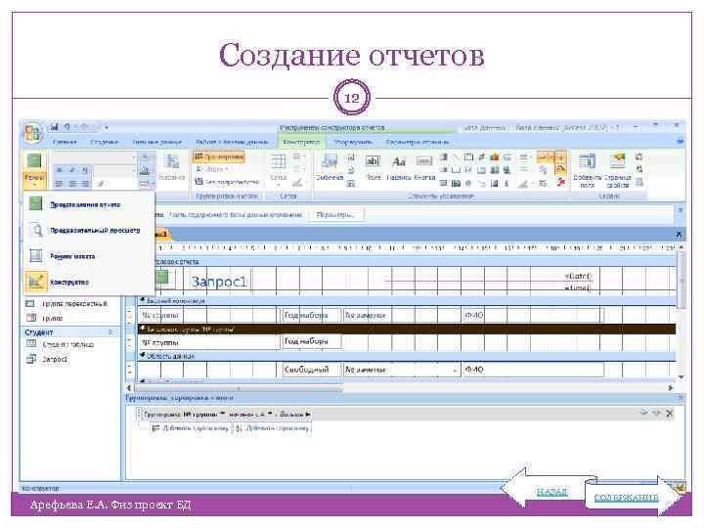The width and height of the screenshot is (704, 528).
Task: Click № зачетки label in page header
Action: (x=401, y=315)
